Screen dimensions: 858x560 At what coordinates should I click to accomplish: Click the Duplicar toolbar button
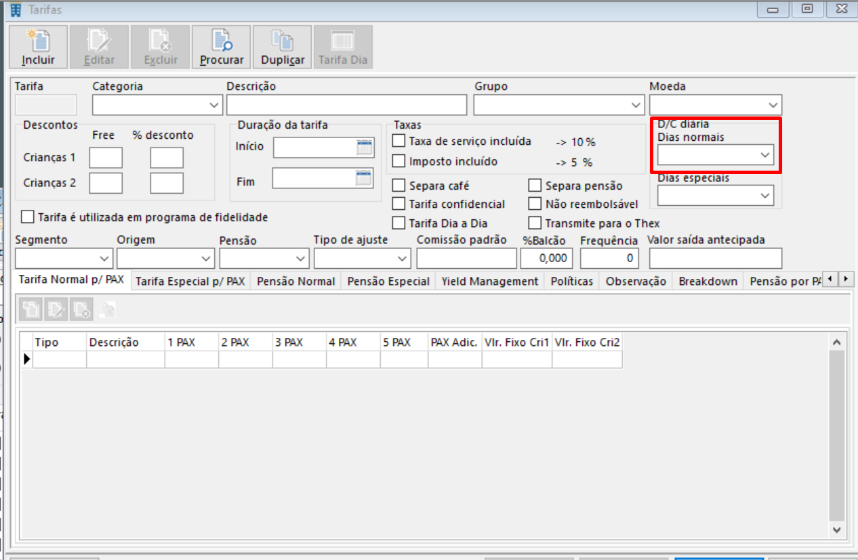click(282, 47)
